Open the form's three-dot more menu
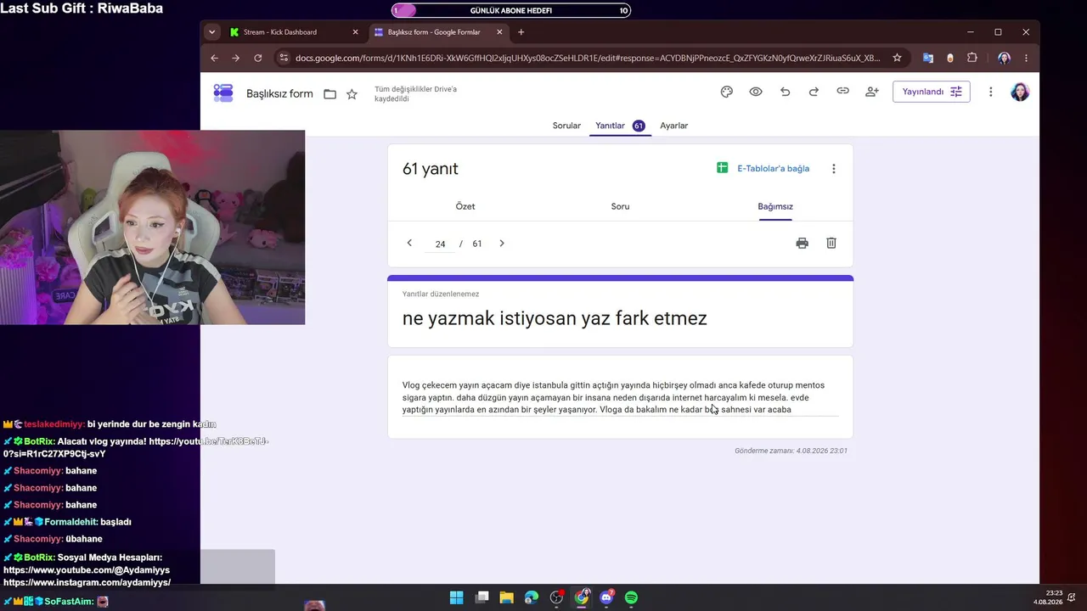This screenshot has width=1087, height=611. point(990,92)
